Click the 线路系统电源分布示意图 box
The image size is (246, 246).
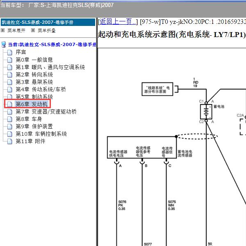pyautogui.click(x=157, y=89)
